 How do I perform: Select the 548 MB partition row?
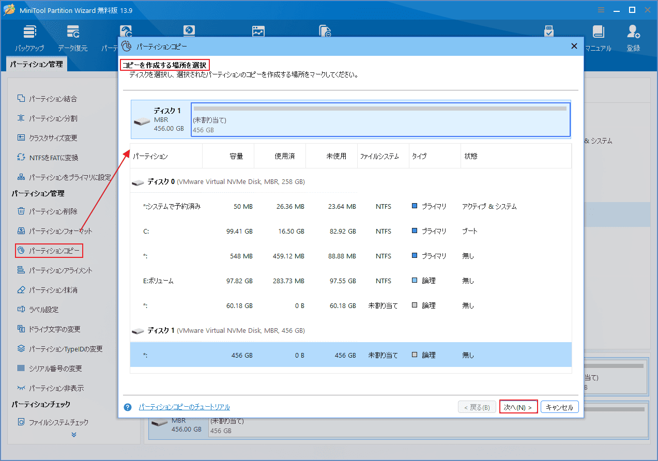[351, 256]
